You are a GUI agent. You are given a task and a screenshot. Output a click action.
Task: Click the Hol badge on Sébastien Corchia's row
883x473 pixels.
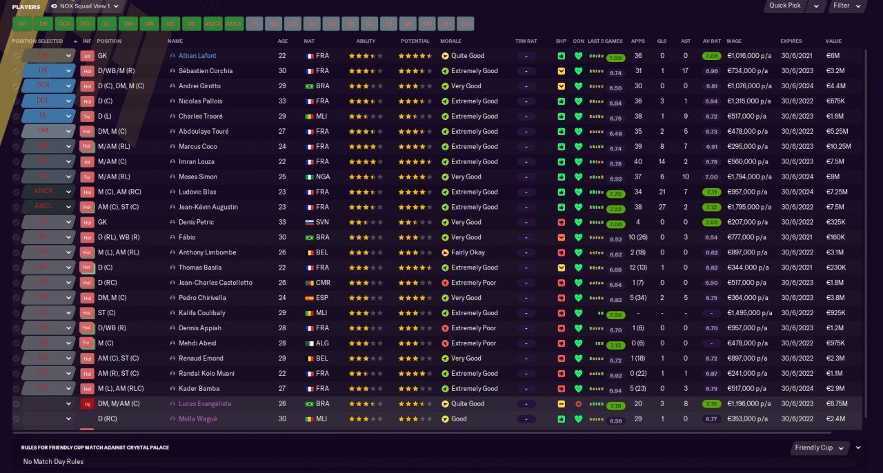point(87,71)
